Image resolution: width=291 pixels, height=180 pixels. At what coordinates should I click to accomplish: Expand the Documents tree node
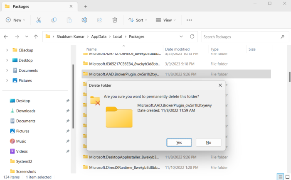click(7, 71)
